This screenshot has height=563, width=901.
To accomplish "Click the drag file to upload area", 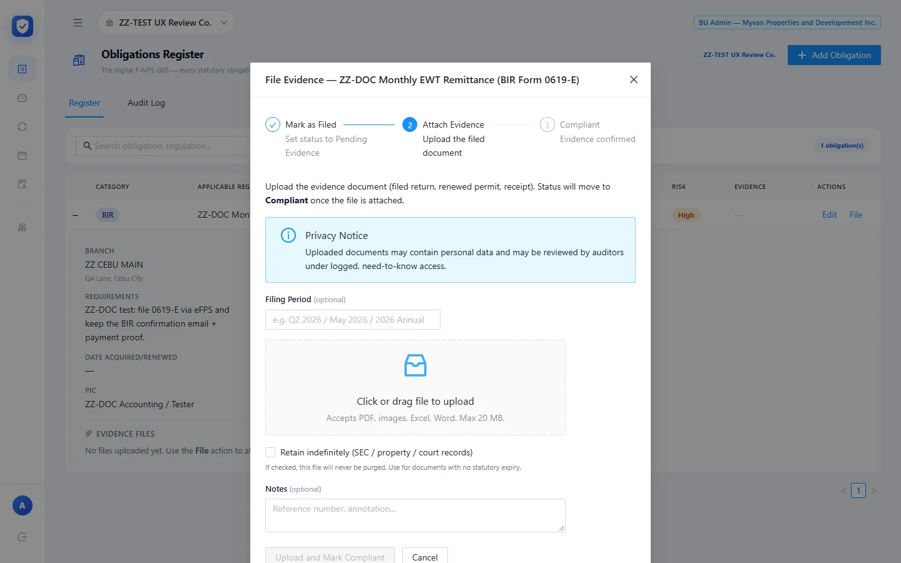I will [x=415, y=387].
